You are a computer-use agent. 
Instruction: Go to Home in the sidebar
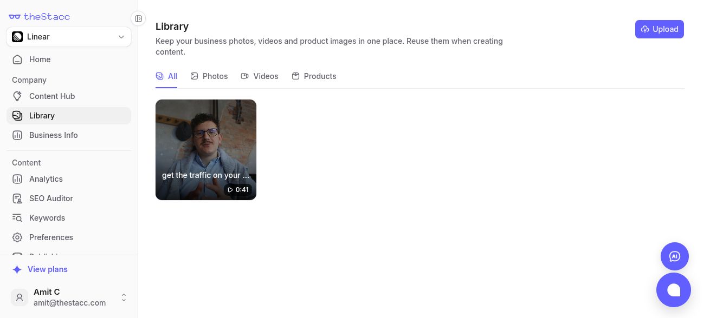point(69,59)
